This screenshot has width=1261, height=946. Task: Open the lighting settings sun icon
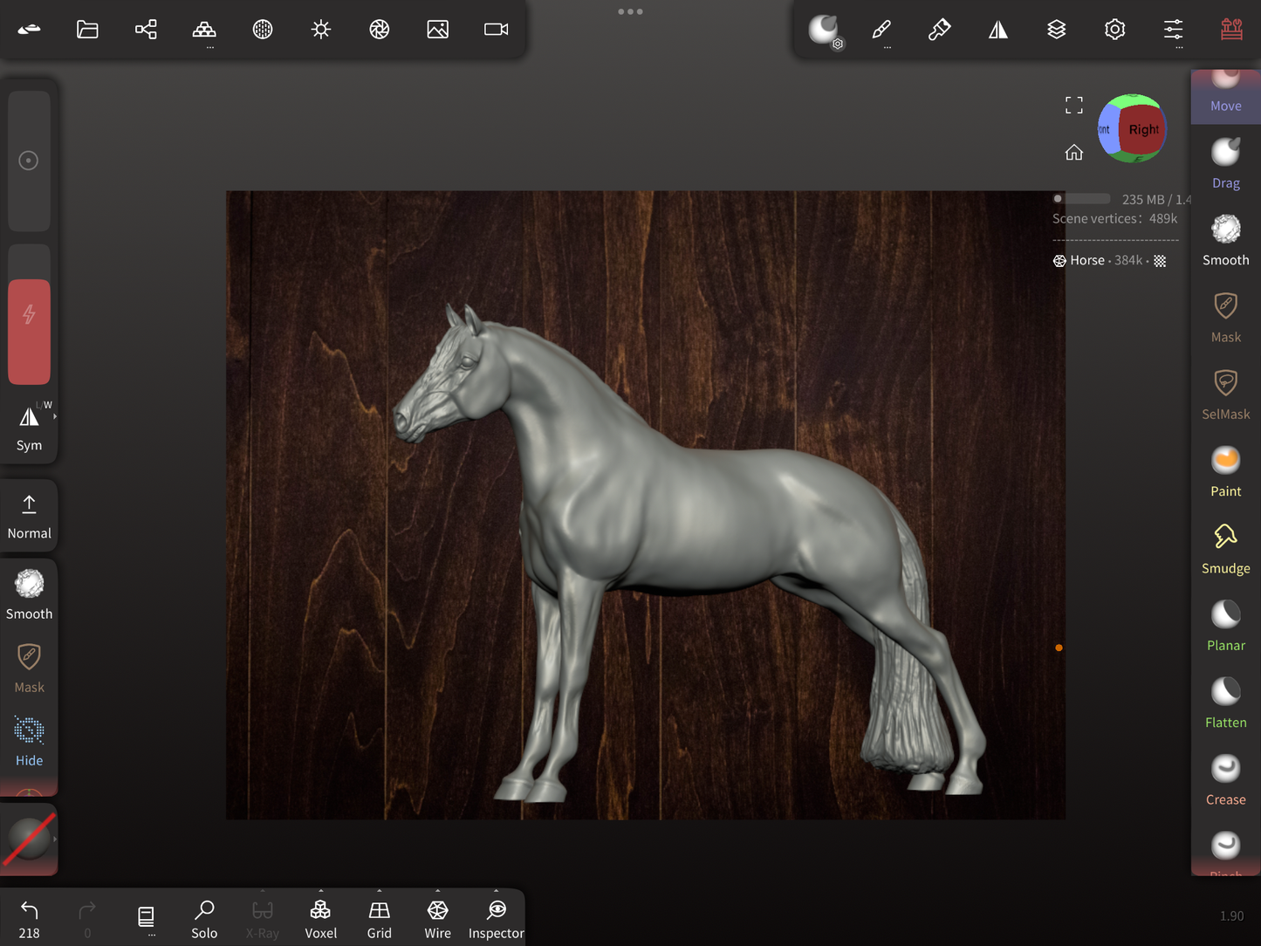click(x=321, y=30)
